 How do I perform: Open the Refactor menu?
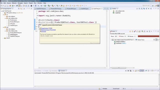point(14,3)
